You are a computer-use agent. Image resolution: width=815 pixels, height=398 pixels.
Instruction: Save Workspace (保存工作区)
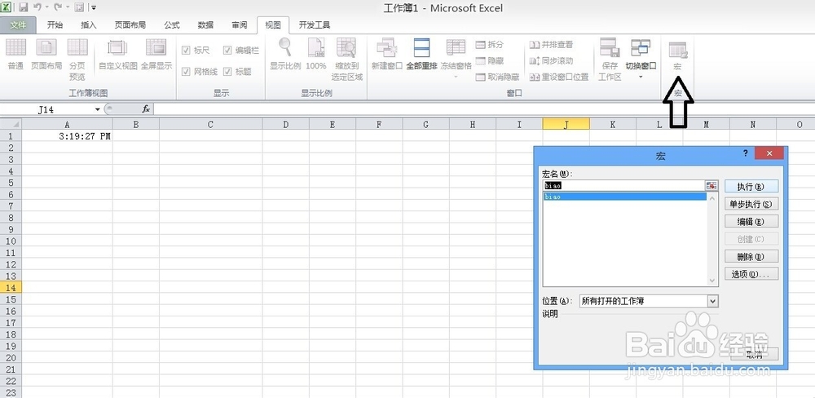point(610,60)
